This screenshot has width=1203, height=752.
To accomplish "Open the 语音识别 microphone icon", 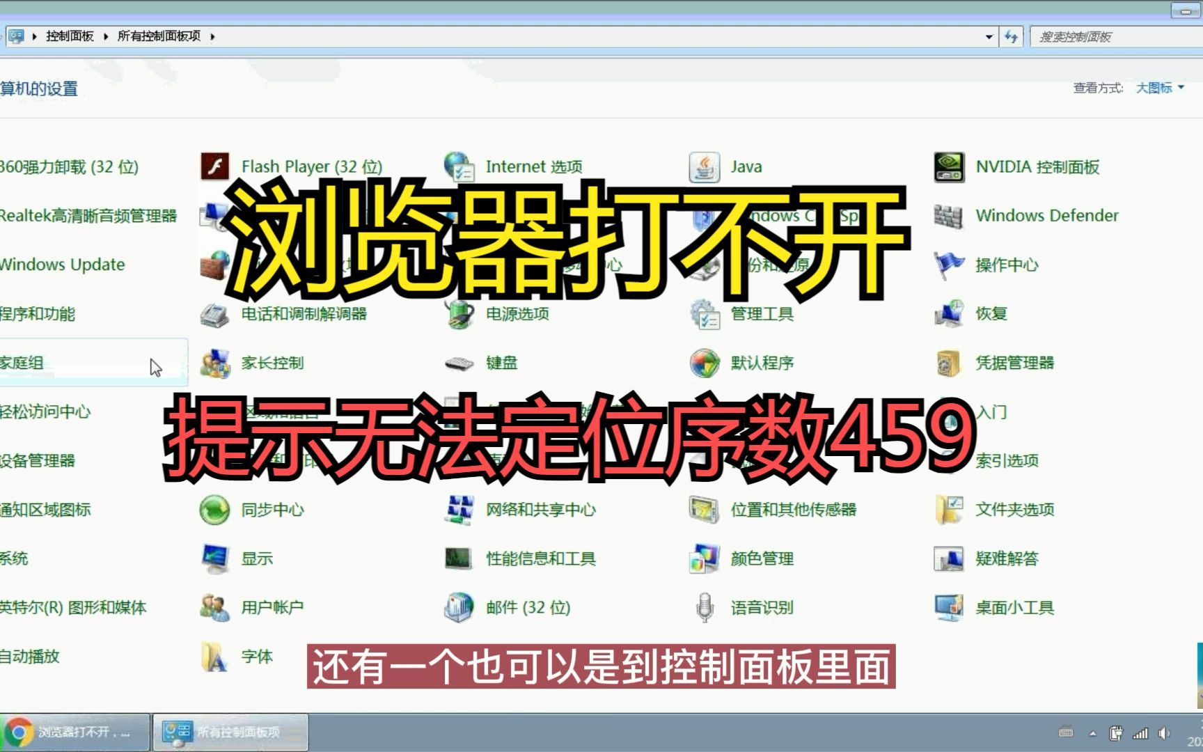I will click(x=705, y=608).
